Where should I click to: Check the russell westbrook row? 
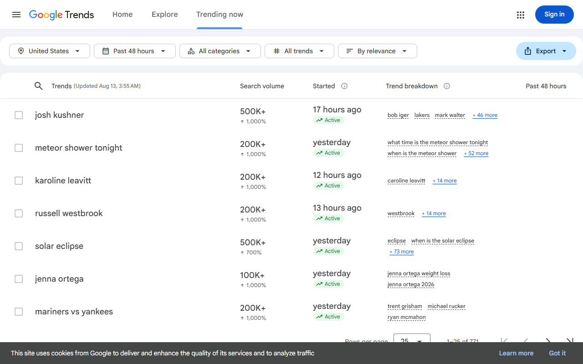click(x=19, y=213)
